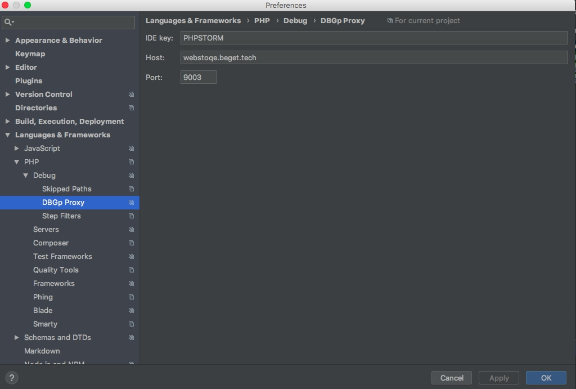Close the Preferences window with red button
This screenshot has height=389, width=576.
click(x=5, y=5)
